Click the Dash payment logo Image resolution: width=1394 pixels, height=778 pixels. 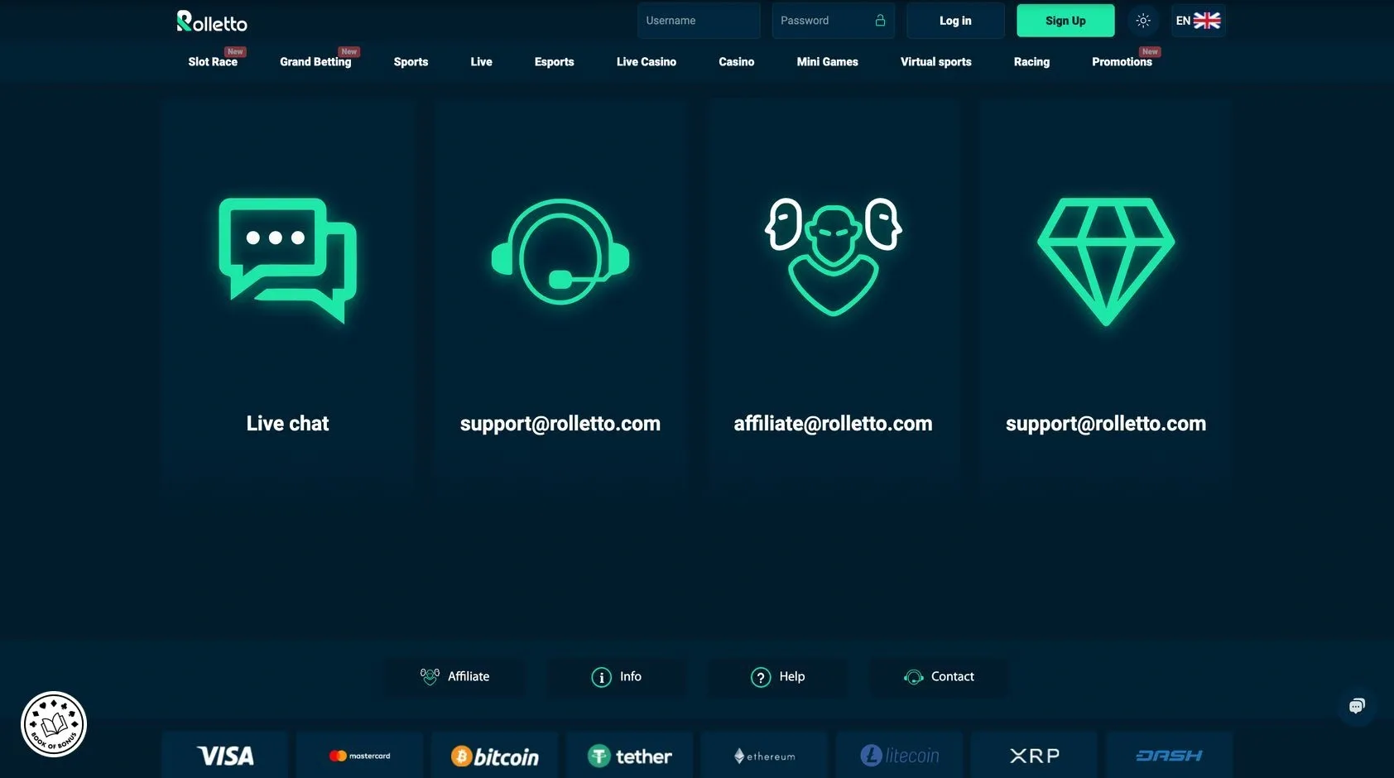[x=1170, y=756]
